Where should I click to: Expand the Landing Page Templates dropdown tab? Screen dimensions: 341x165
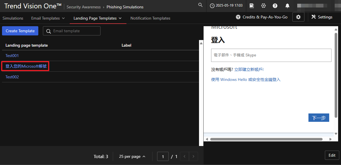pos(98,18)
